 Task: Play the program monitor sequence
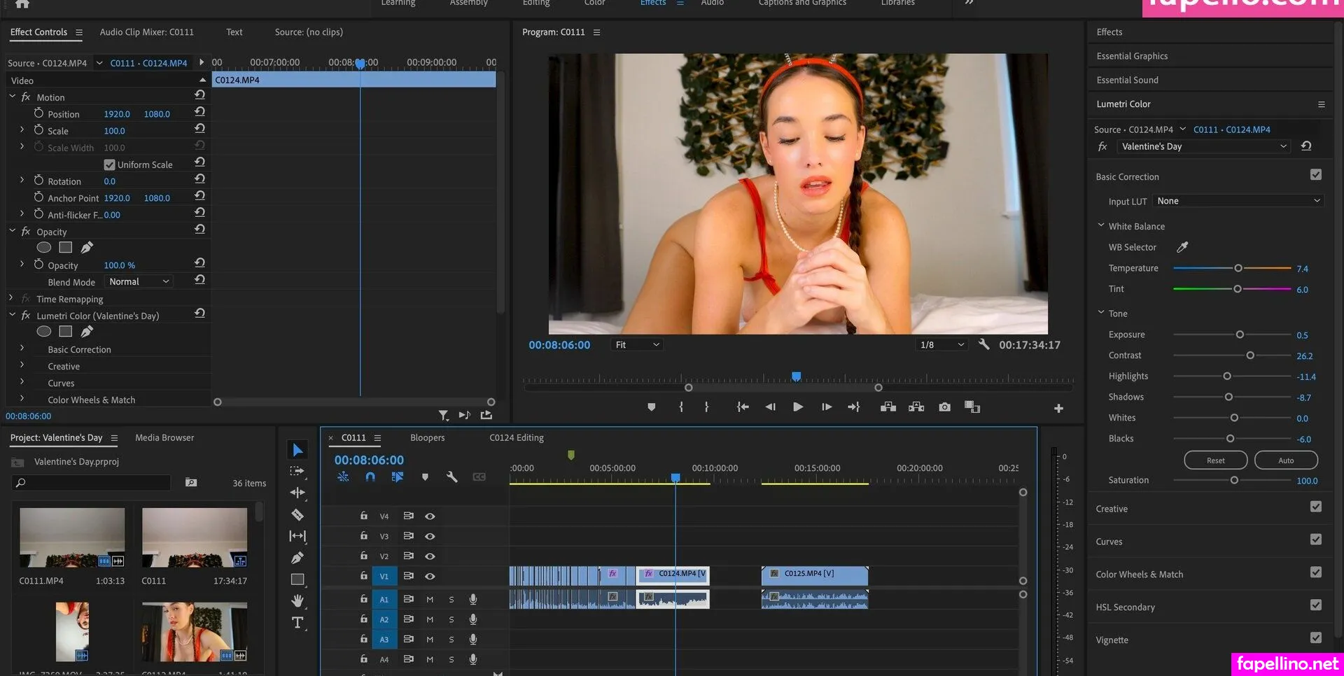click(797, 407)
